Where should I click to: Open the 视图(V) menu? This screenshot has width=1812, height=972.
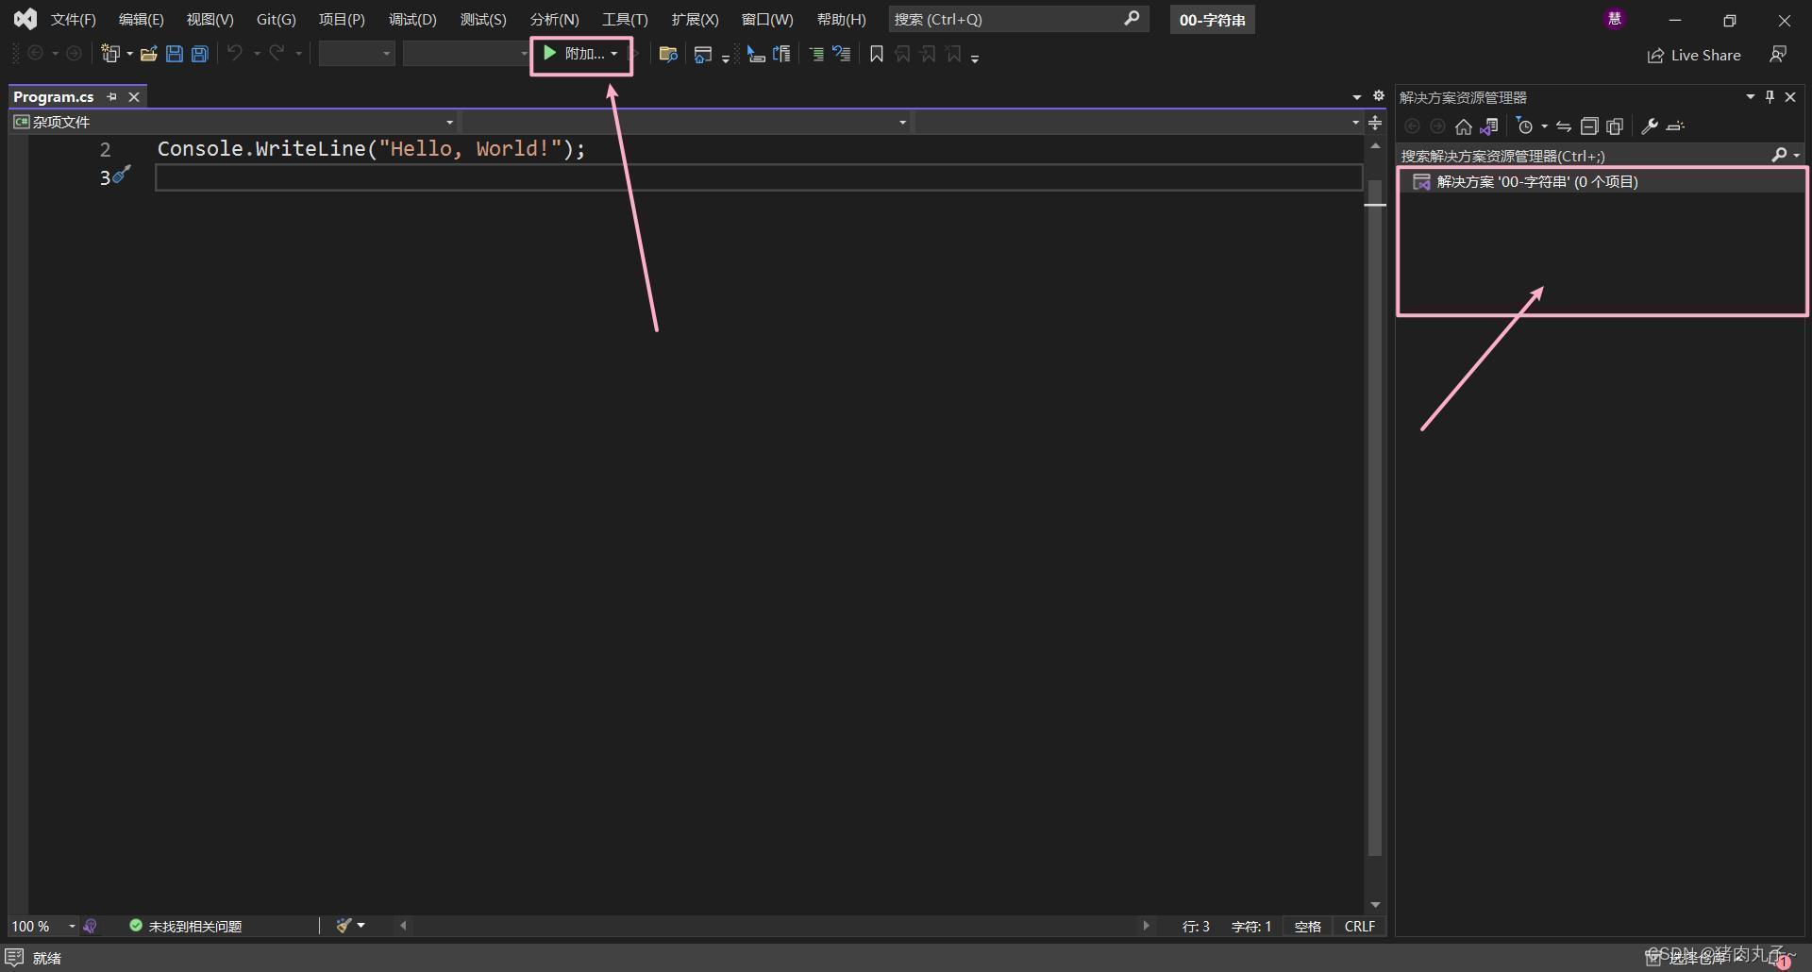[x=210, y=19]
